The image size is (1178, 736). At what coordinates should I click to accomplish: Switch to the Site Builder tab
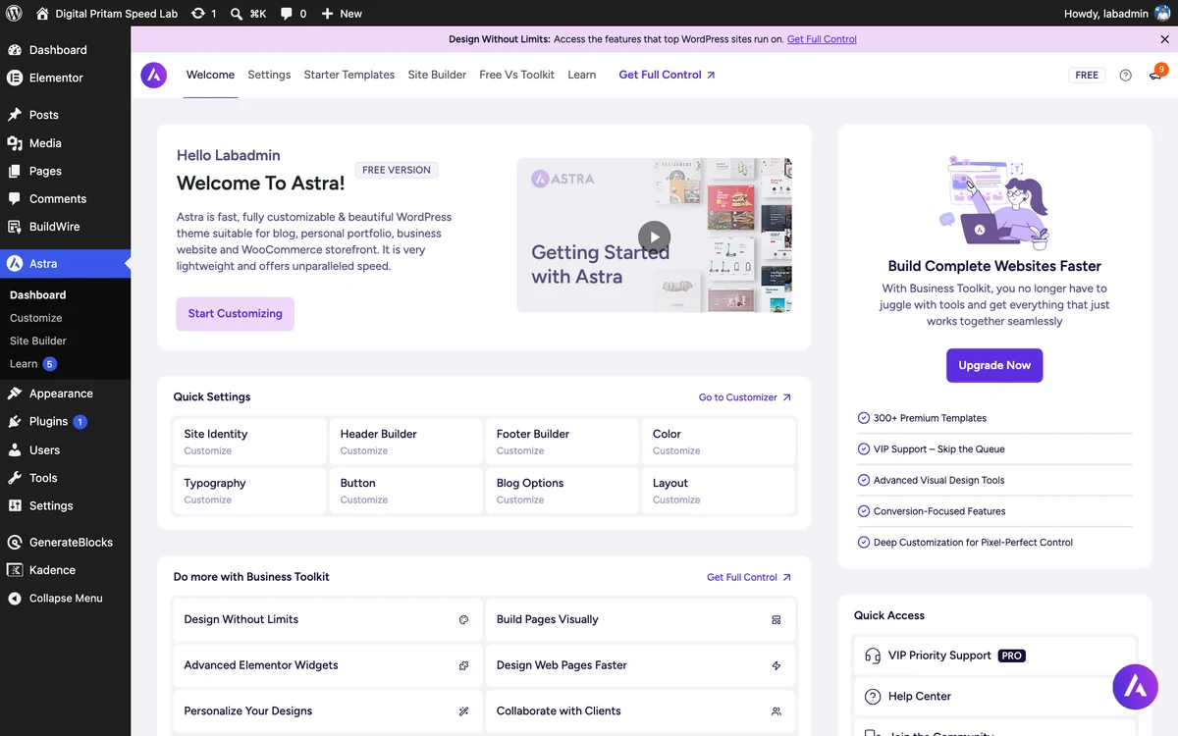point(437,75)
